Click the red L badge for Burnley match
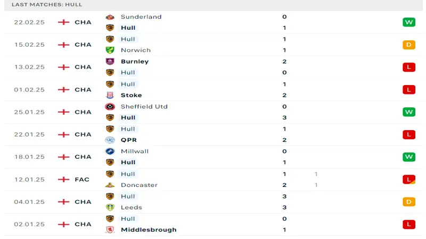The width and height of the screenshot is (426, 239). pos(409,67)
